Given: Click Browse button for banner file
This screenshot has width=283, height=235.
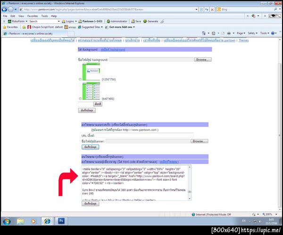Looking at the screenshot, I should click(200, 141).
